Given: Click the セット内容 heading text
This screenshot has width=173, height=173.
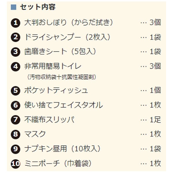Looking at the screenshot, I should tap(38, 7).
